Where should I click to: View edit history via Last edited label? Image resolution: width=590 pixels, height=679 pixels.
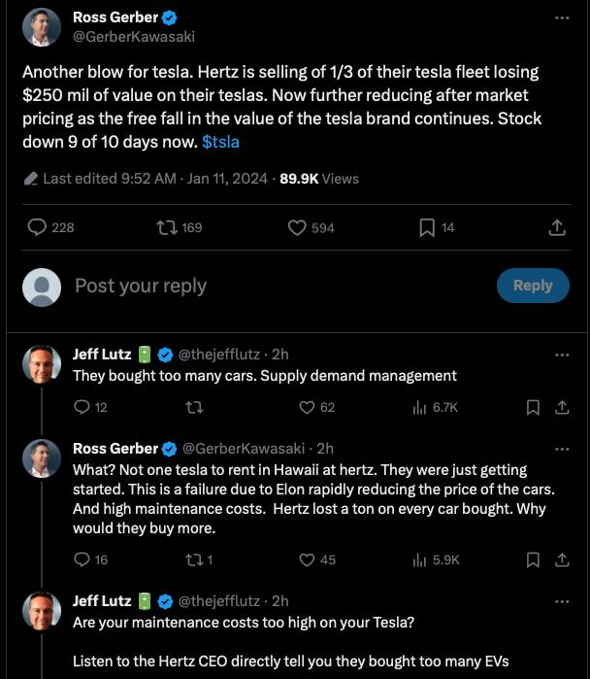pyautogui.click(x=110, y=179)
